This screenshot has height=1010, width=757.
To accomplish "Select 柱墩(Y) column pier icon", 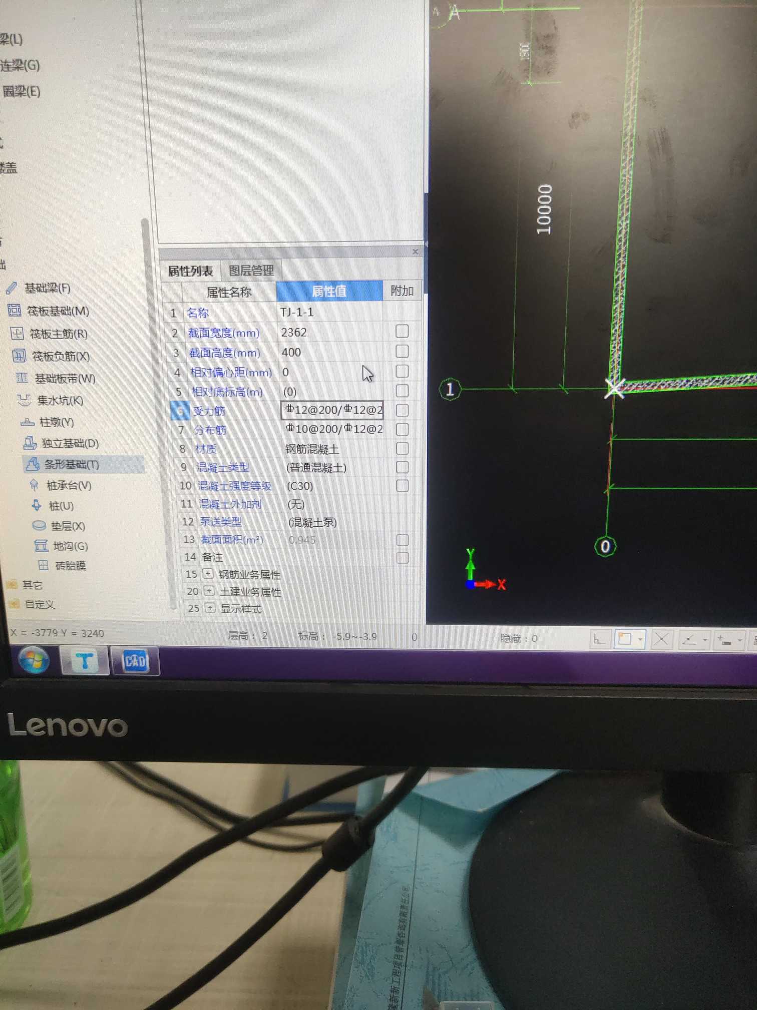I will 27,422.
